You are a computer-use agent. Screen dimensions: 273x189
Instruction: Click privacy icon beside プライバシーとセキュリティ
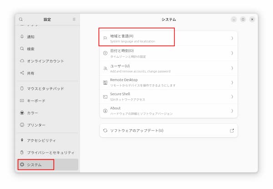point(22,153)
